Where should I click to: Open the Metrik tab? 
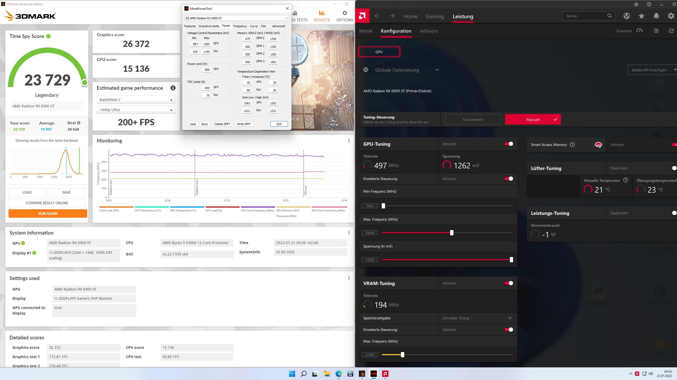[x=365, y=31]
